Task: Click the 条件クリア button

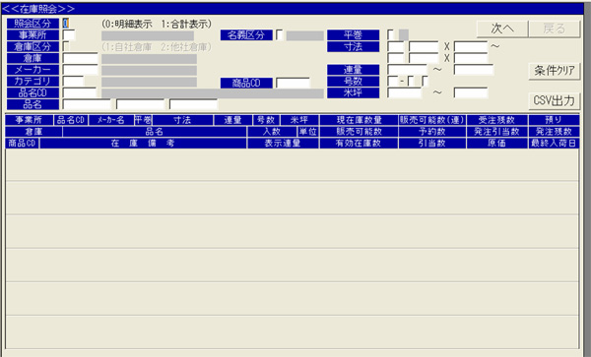Action: 554,71
